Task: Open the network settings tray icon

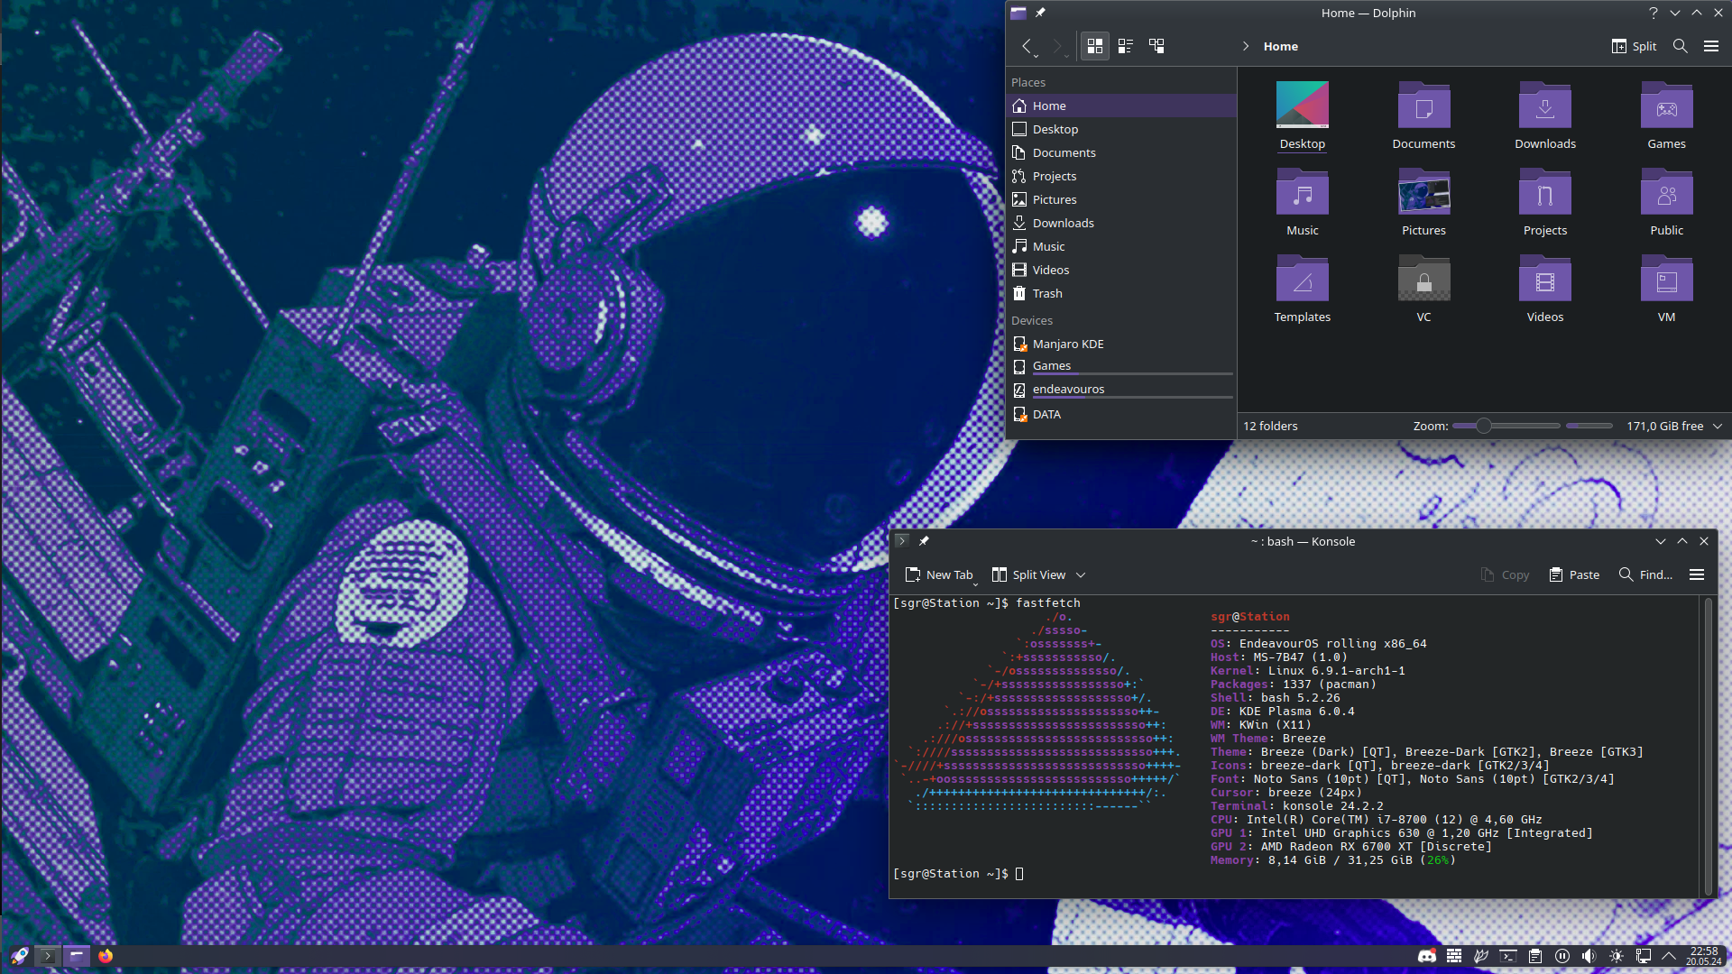Action: click(x=1644, y=956)
